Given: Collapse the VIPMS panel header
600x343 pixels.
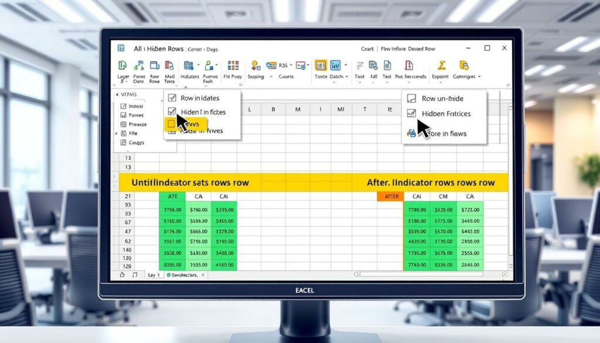Looking at the screenshot, I should pos(117,94).
